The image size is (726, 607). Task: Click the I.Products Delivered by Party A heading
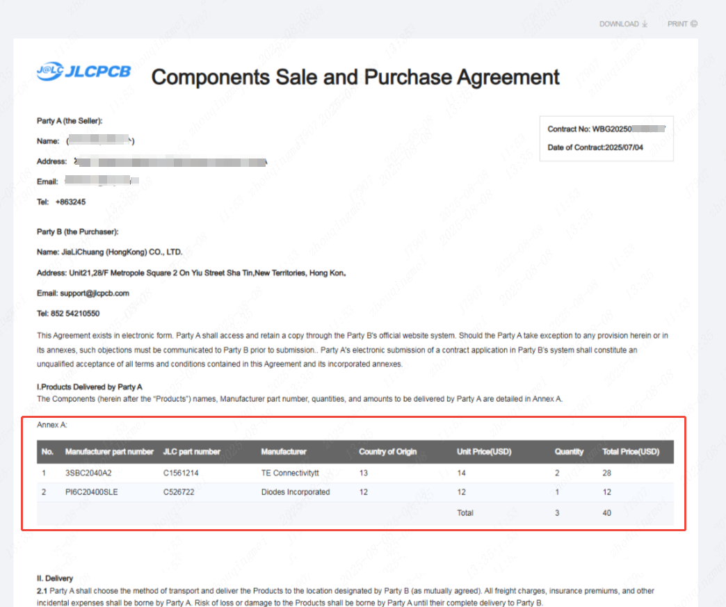click(x=90, y=387)
